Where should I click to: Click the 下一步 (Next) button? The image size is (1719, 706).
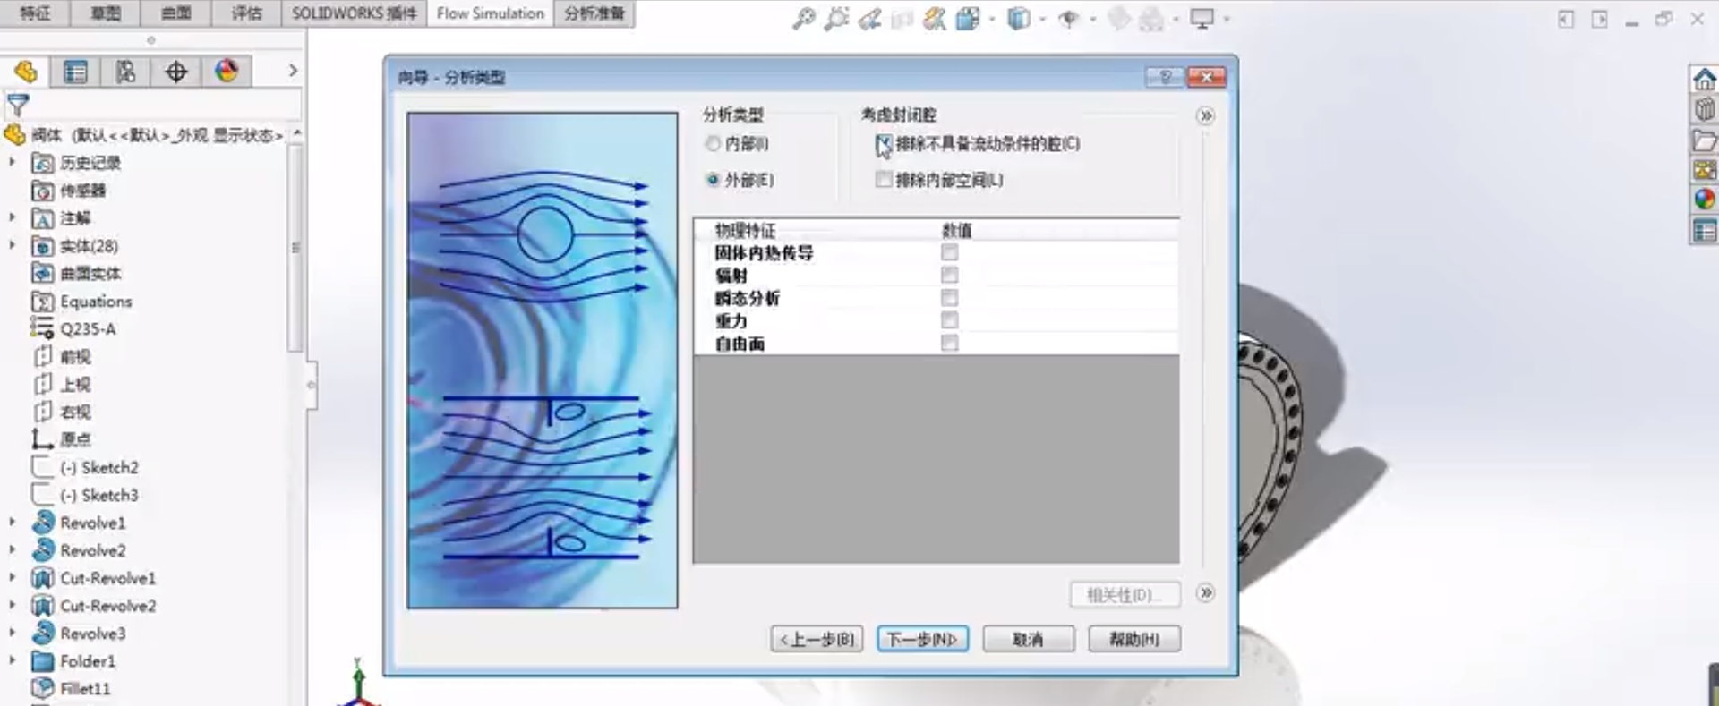922,639
